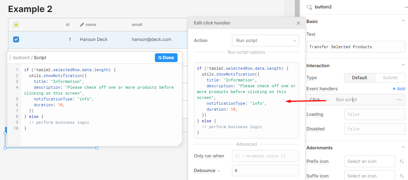This screenshot has width=408, height=180.
Task: Select the Default interaction type
Action: 359,78
